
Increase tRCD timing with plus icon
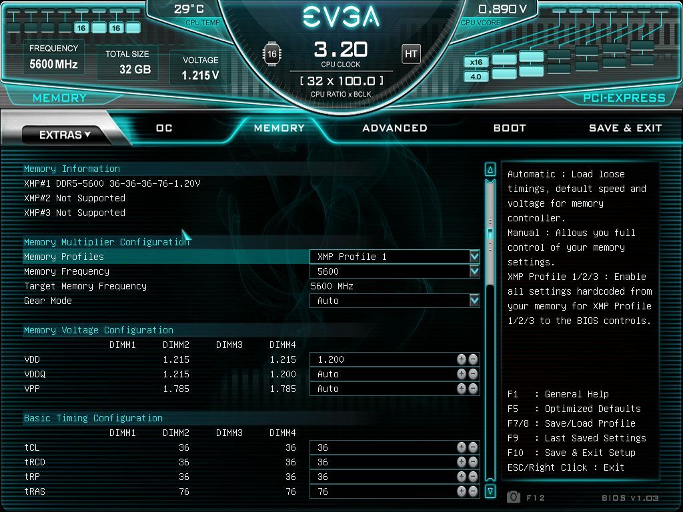click(x=462, y=462)
